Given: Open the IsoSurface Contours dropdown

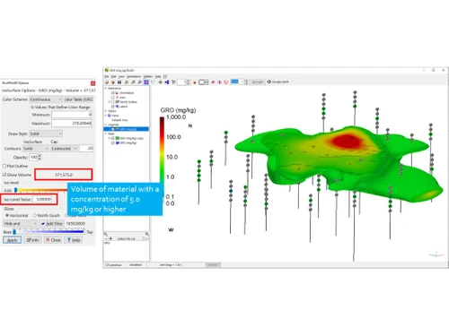Looking at the screenshot, I should point(36,149).
